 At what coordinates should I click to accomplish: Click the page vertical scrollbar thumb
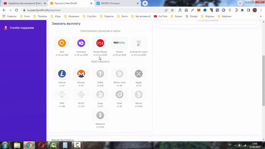point(263,81)
